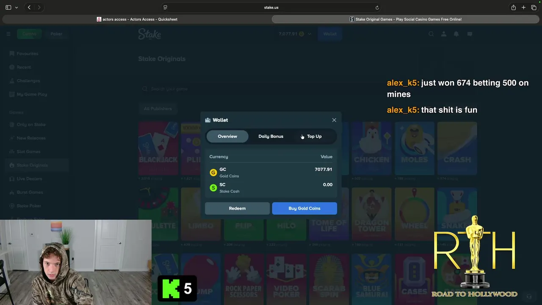Open the user profile icon
This screenshot has height=305, width=542.
[x=444, y=34]
